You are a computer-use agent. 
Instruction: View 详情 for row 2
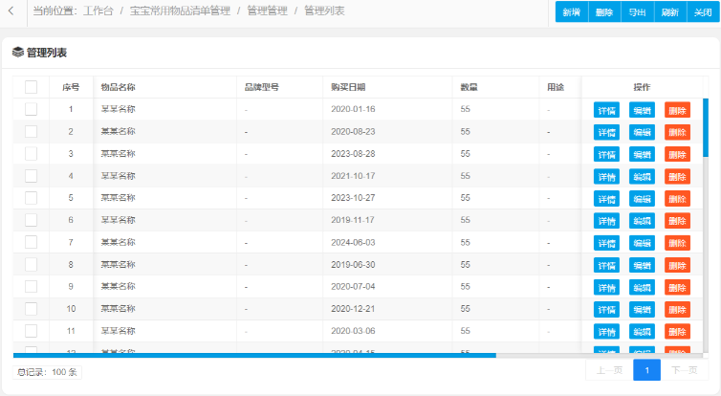coord(606,132)
